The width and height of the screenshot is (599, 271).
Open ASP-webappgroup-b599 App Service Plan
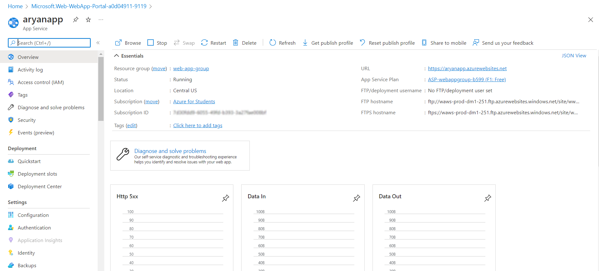point(467,80)
